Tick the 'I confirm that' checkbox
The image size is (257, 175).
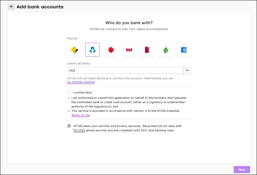(x=69, y=93)
